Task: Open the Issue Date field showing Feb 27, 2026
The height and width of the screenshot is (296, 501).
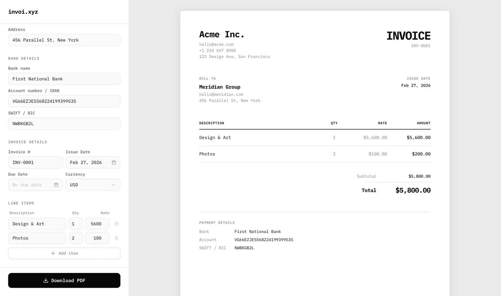Action: click(89, 162)
